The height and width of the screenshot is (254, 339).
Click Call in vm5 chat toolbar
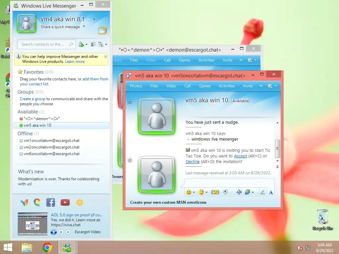187,86
